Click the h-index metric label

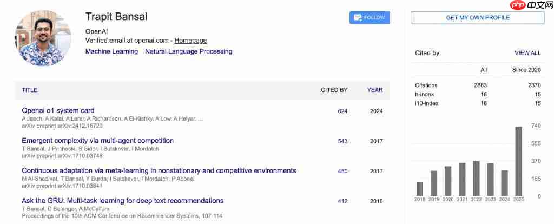424,94
